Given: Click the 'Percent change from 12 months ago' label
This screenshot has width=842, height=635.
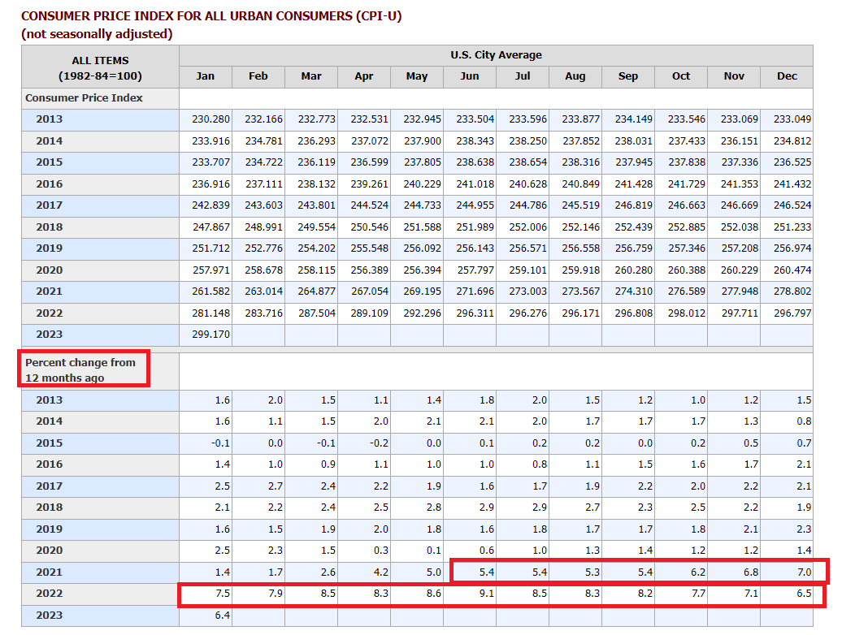Looking at the screenshot, I should pos(80,370).
